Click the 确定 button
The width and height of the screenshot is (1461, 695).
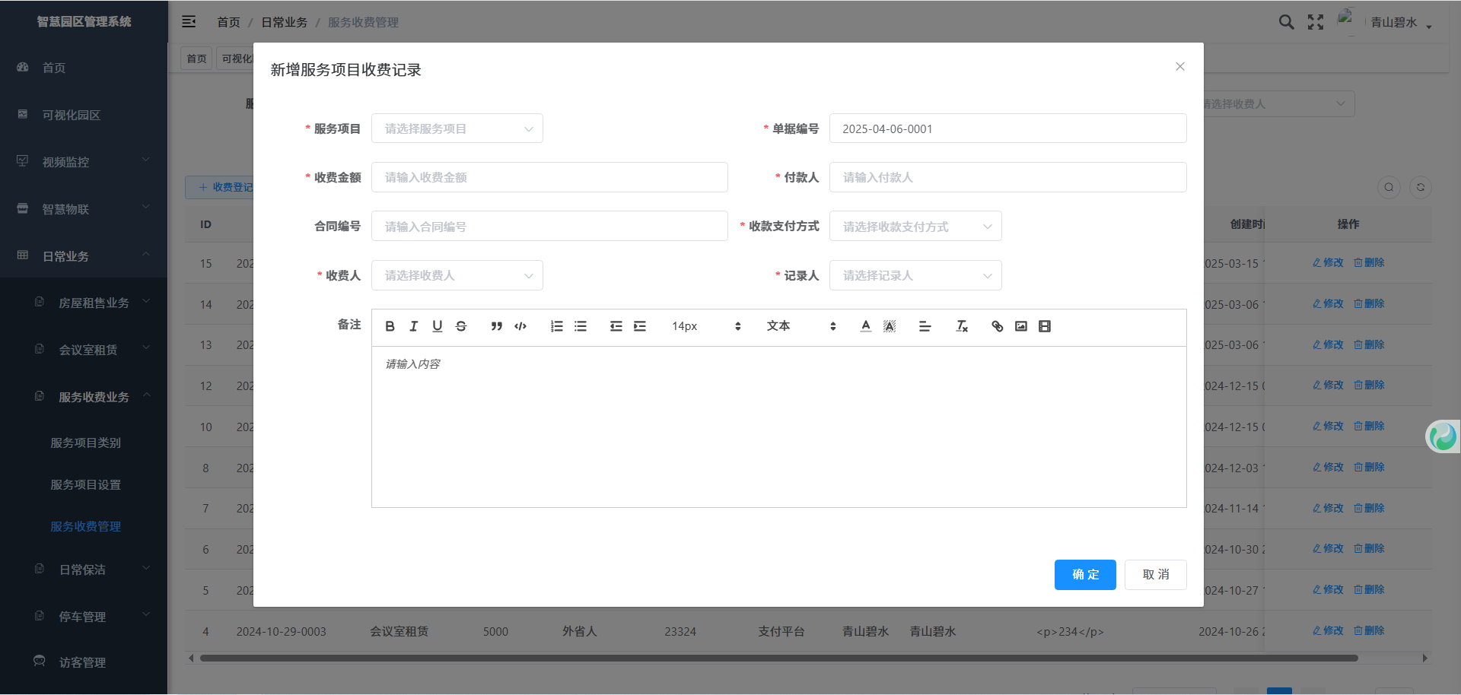click(1084, 575)
